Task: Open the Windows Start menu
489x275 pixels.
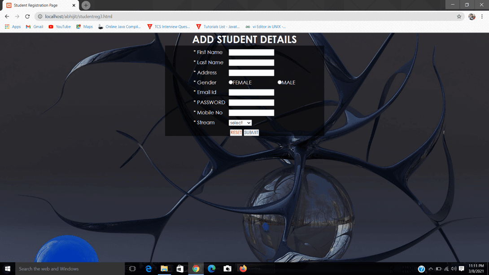Action: click(8, 268)
